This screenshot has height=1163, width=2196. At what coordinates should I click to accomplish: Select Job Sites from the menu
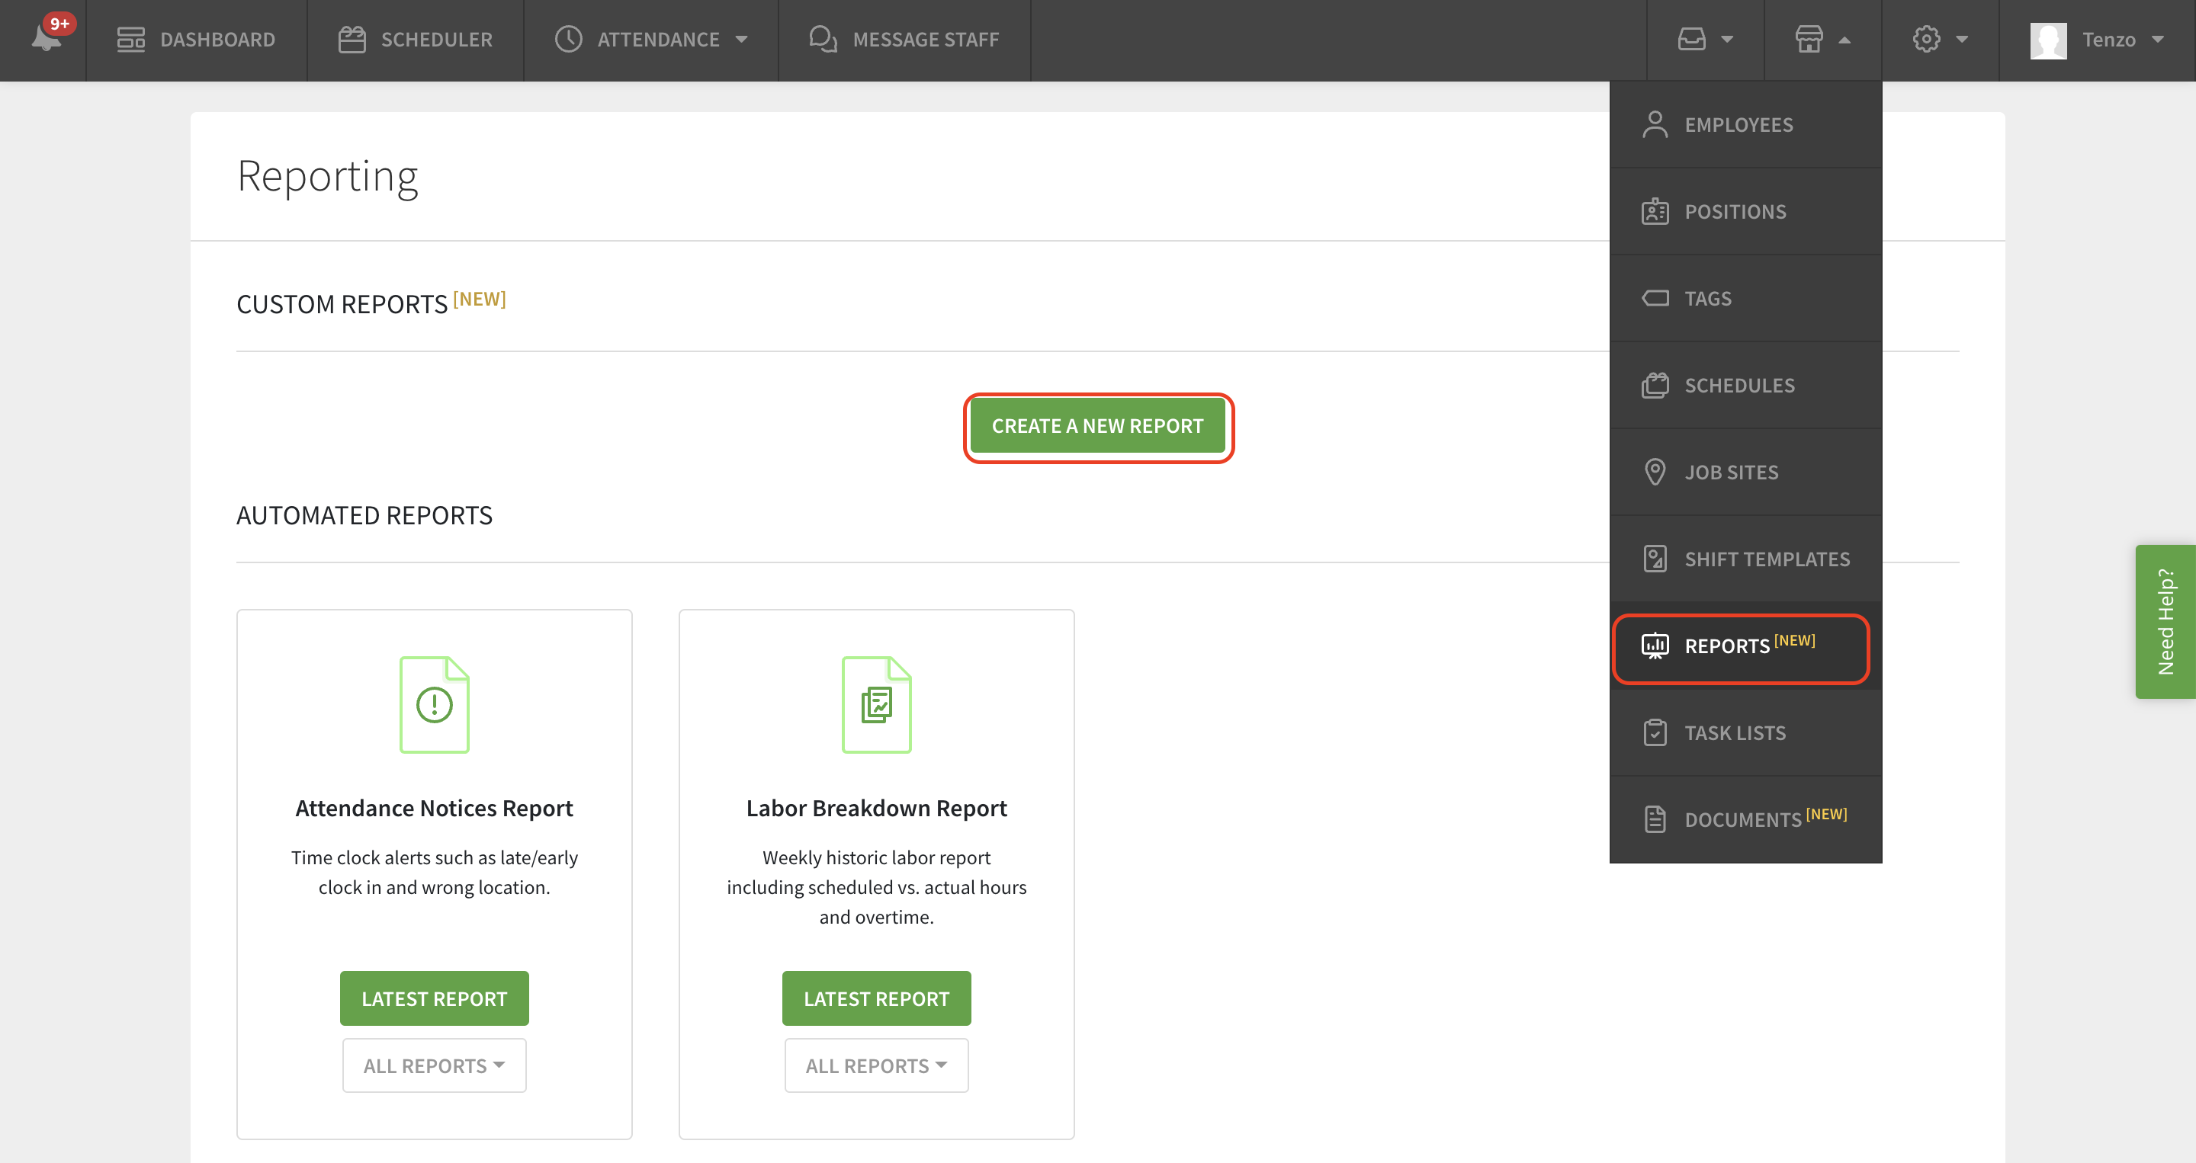pos(1746,472)
